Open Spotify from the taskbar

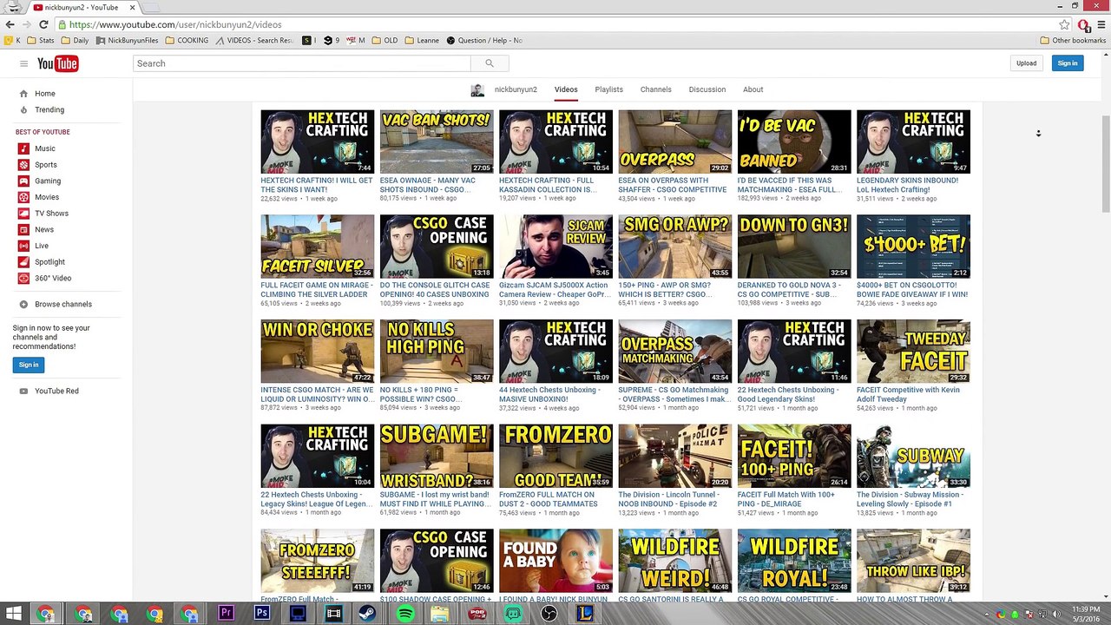404,613
